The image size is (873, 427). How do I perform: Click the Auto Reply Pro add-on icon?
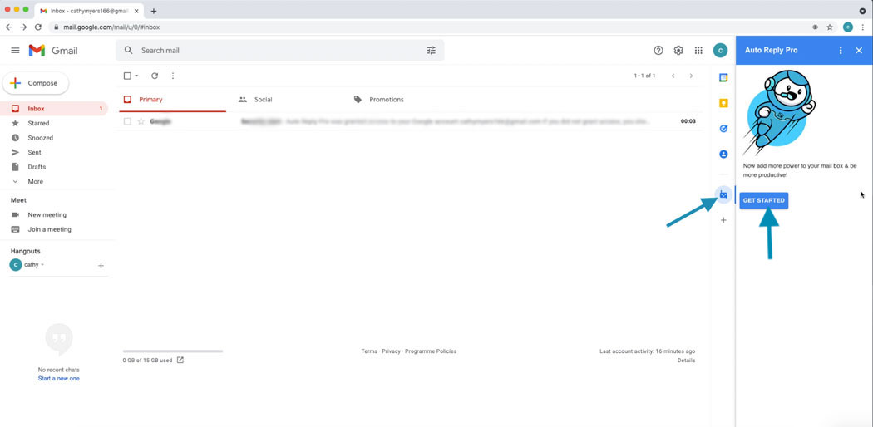pyautogui.click(x=723, y=194)
